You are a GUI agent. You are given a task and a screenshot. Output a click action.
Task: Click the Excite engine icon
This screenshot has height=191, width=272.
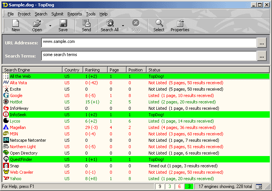(x=6, y=89)
